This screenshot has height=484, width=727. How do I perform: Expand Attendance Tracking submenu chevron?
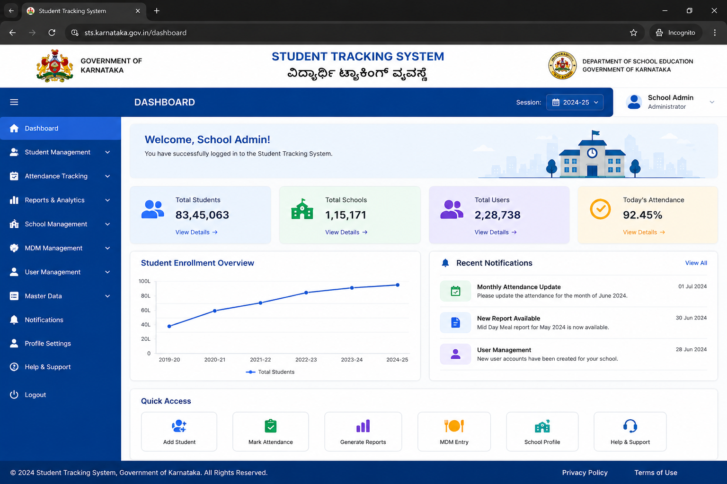(x=107, y=176)
